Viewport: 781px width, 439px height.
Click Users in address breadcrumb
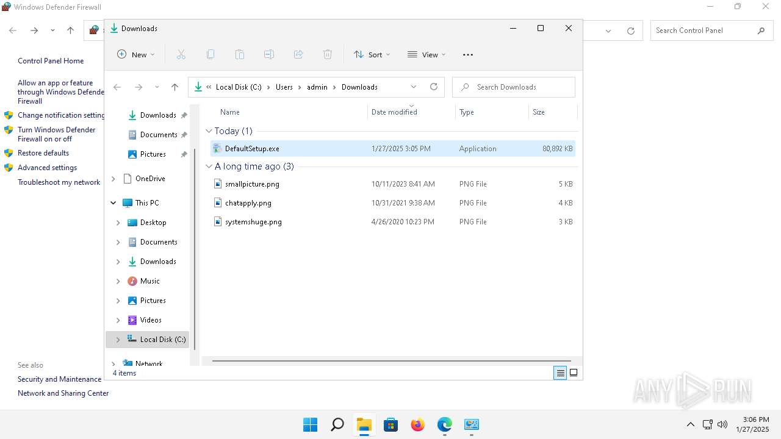pos(284,87)
